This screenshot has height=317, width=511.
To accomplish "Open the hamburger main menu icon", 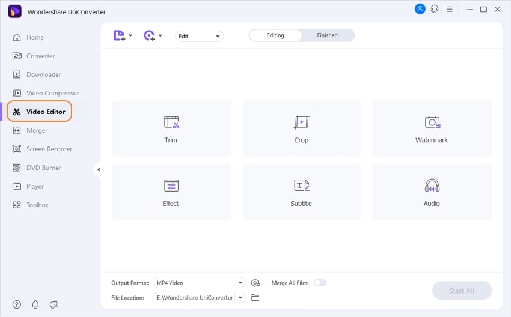I will pyautogui.click(x=450, y=10).
